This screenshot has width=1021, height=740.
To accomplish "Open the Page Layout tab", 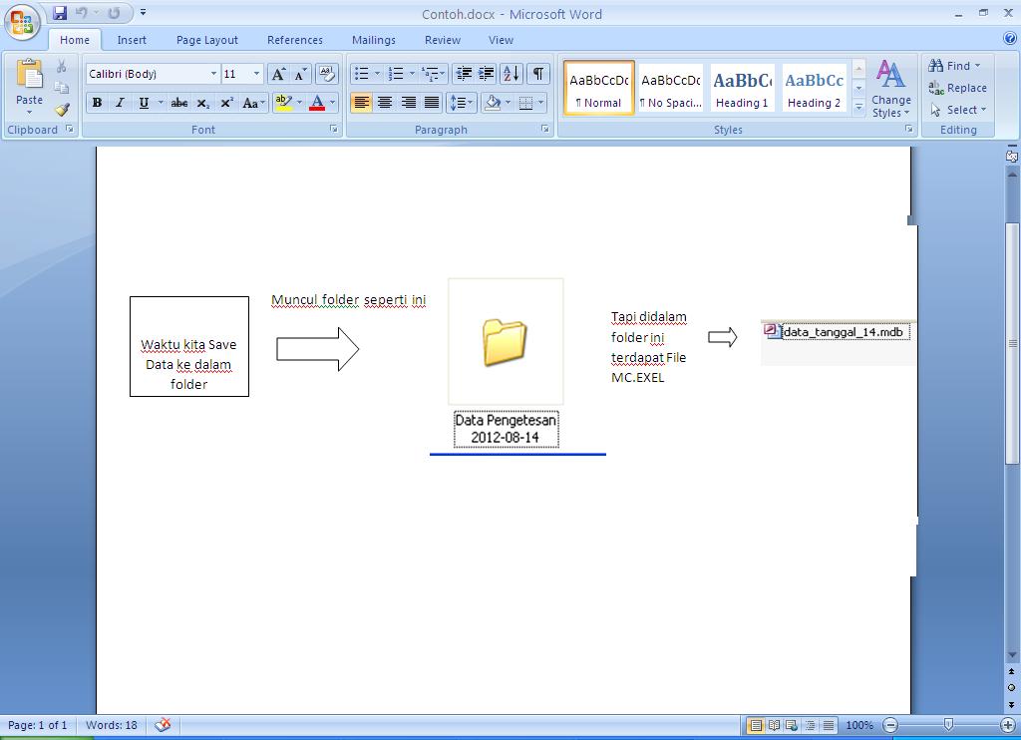I will point(207,40).
